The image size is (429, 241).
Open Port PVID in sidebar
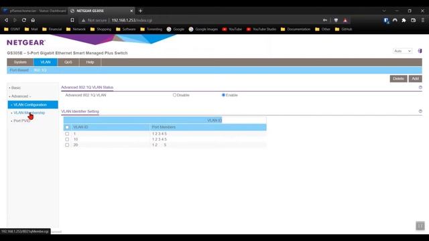coord(21,120)
